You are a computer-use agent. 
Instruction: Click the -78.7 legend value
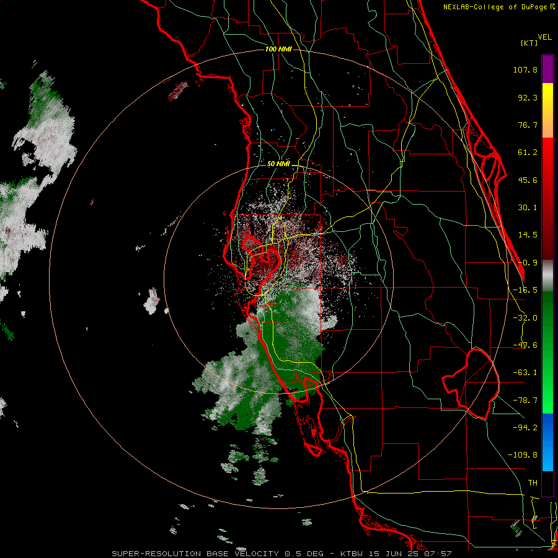tap(525, 401)
